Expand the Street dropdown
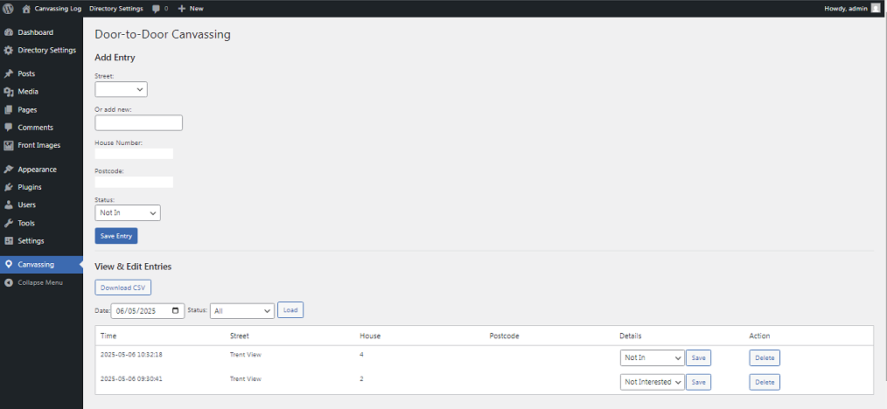This screenshot has height=409, width=887. coord(121,88)
